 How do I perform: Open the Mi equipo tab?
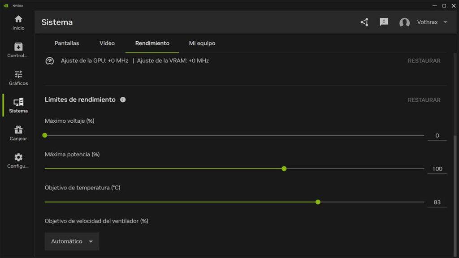(202, 43)
